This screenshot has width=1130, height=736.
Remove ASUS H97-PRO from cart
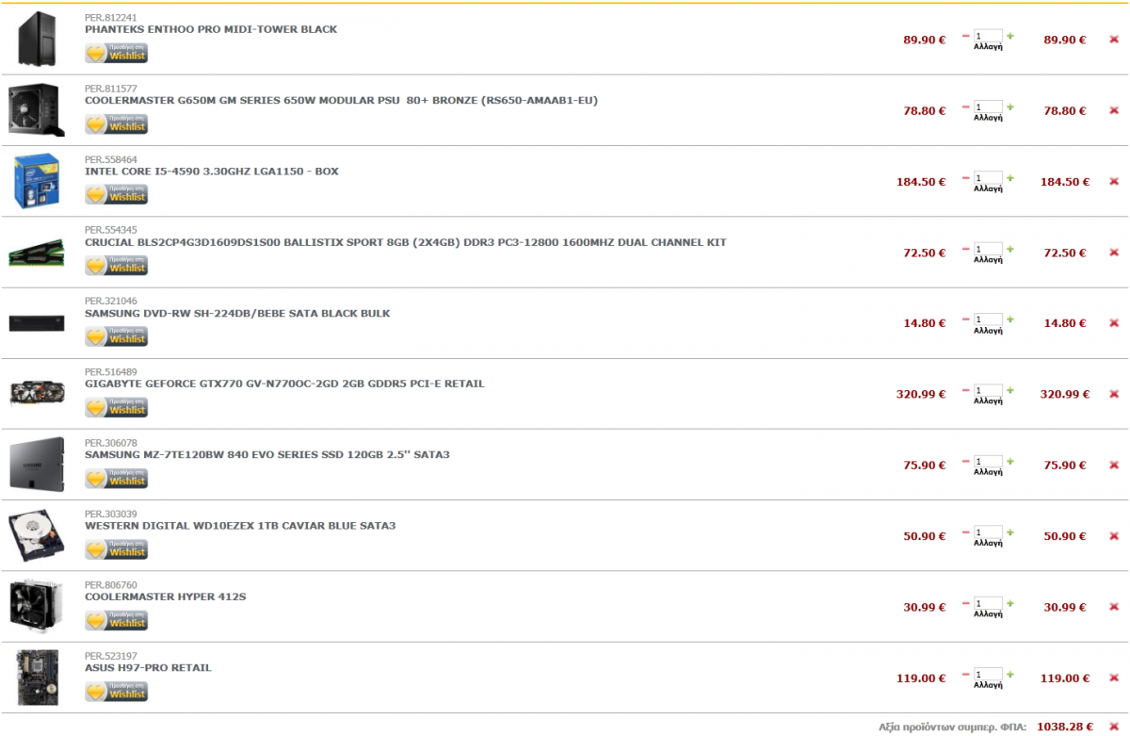(x=1114, y=678)
